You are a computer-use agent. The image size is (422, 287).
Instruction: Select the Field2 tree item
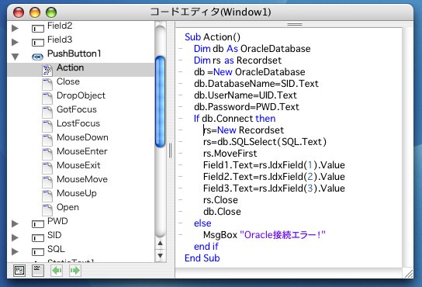coord(60,26)
